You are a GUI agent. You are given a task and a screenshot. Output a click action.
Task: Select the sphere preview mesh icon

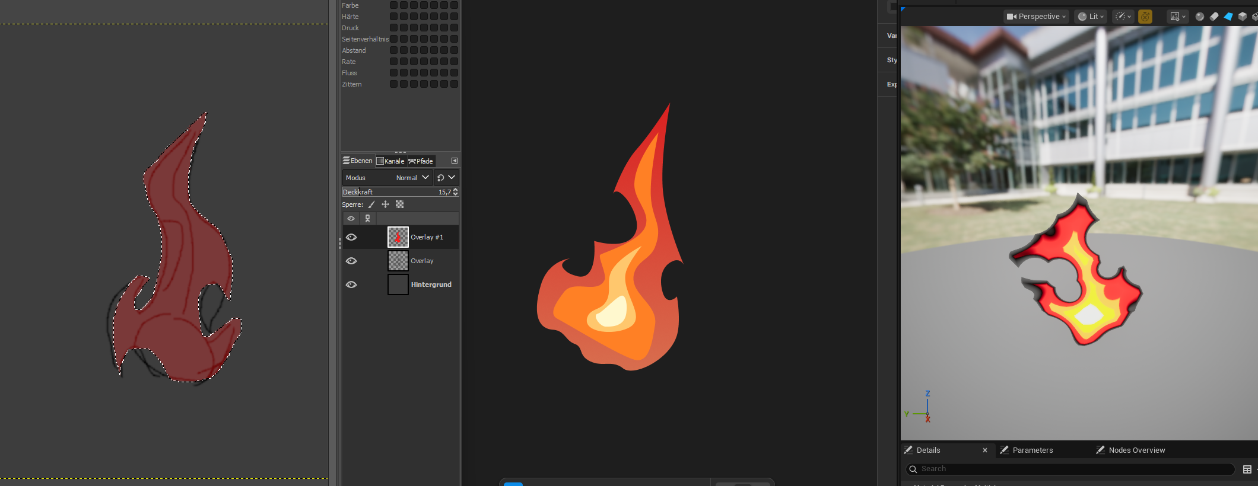tap(1199, 17)
